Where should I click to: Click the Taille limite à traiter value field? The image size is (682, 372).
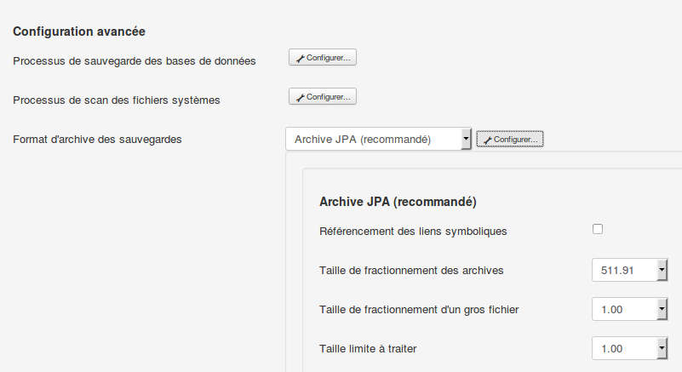[x=623, y=348]
